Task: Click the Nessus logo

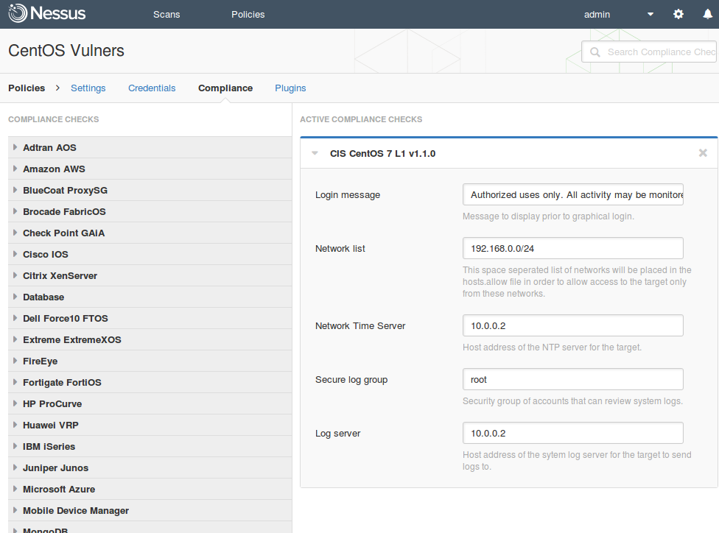Action: [x=46, y=13]
